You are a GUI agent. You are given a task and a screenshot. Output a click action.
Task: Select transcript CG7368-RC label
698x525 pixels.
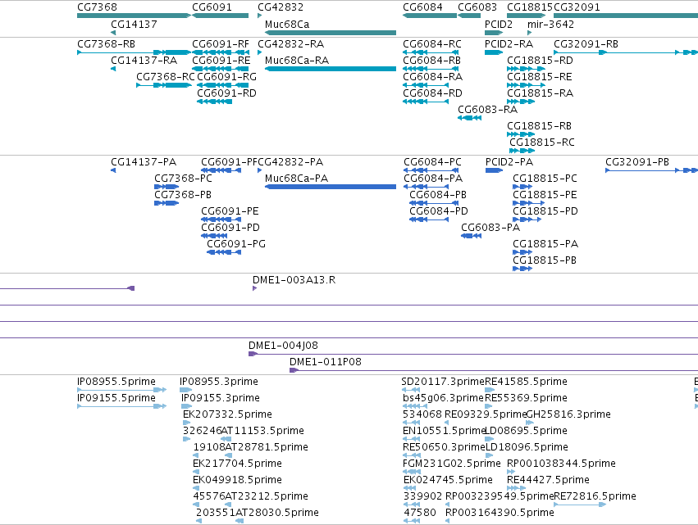166,77
